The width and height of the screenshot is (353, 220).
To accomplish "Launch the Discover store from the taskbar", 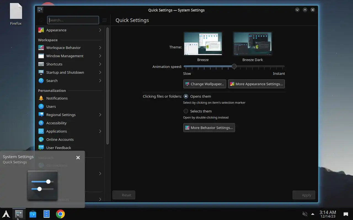I will coord(33,214).
